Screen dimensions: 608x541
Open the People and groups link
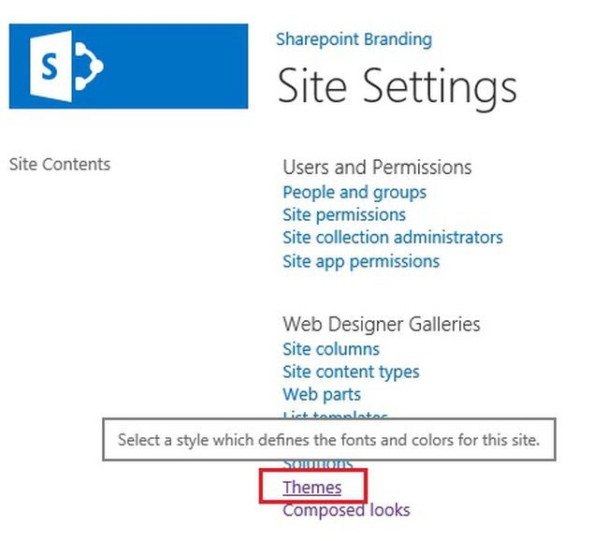(355, 192)
